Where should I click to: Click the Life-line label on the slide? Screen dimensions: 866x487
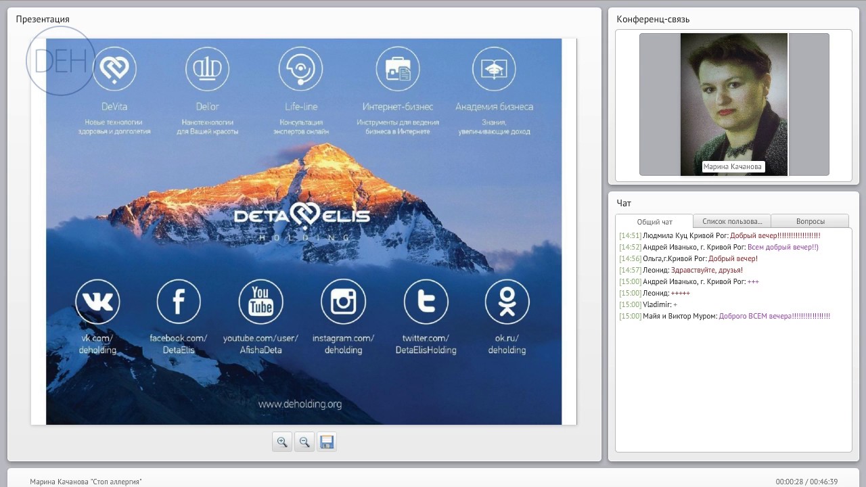point(301,106)
